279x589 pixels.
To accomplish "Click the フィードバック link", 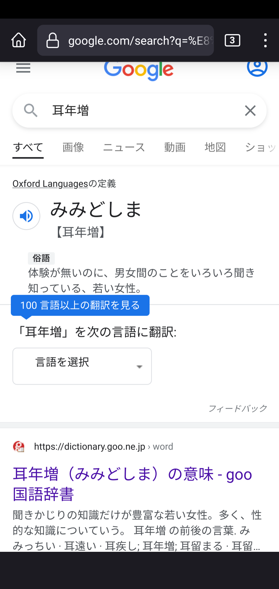I will pos(238,408).
